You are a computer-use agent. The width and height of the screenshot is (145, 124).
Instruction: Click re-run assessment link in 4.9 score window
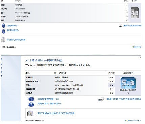coord(138,47)
